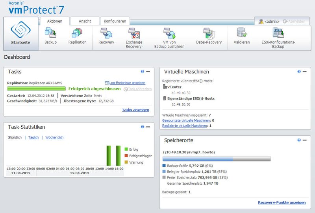Click the Acronis vmProtect 7 logo
This screenshot has width=315, height=213.
tap(36, 8)
